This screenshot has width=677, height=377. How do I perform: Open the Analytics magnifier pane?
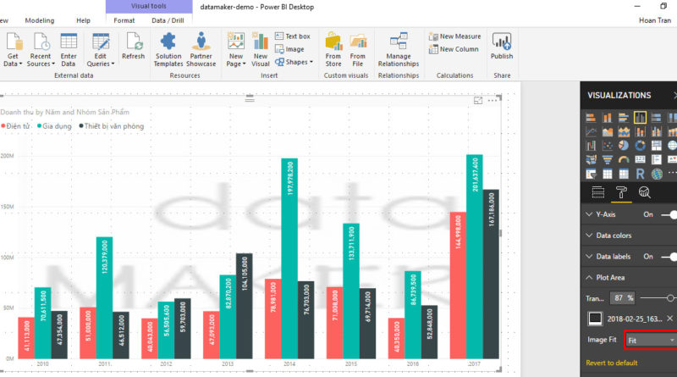point(644,192)
